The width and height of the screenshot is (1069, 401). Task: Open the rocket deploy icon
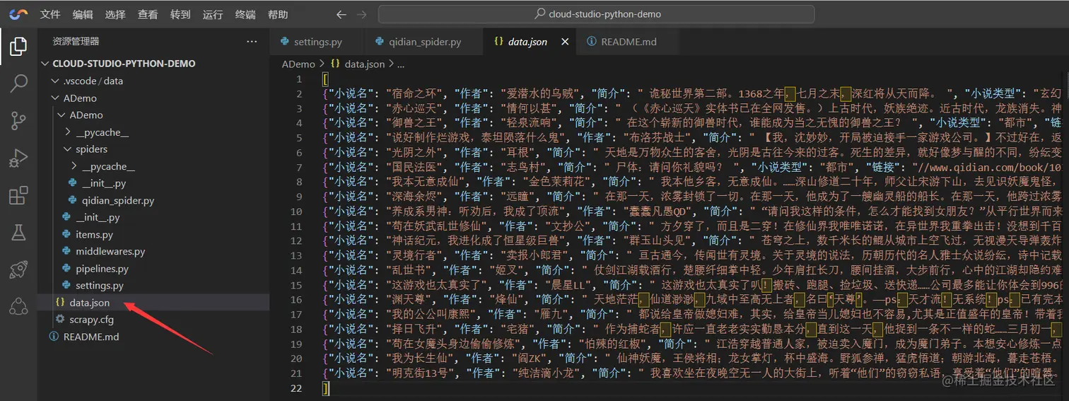[18, 269]
